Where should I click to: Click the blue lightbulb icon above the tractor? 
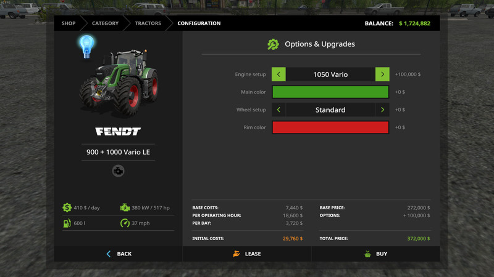click(x=86, y=46)
